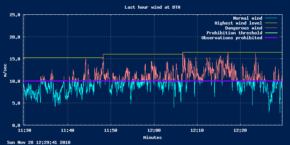
Task: Click the salmon Dangerous wind legend swatch
Action: 271,28
